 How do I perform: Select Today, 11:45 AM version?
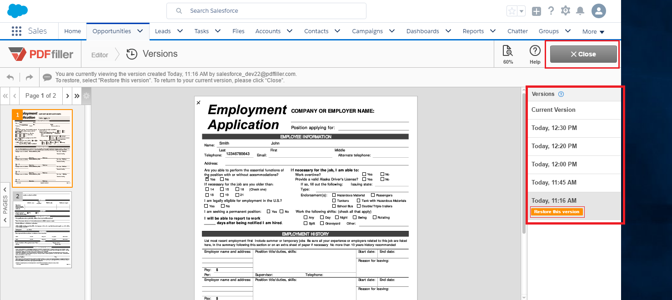coord(574,183)
